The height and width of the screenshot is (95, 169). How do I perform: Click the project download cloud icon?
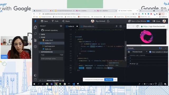[61, 26]
